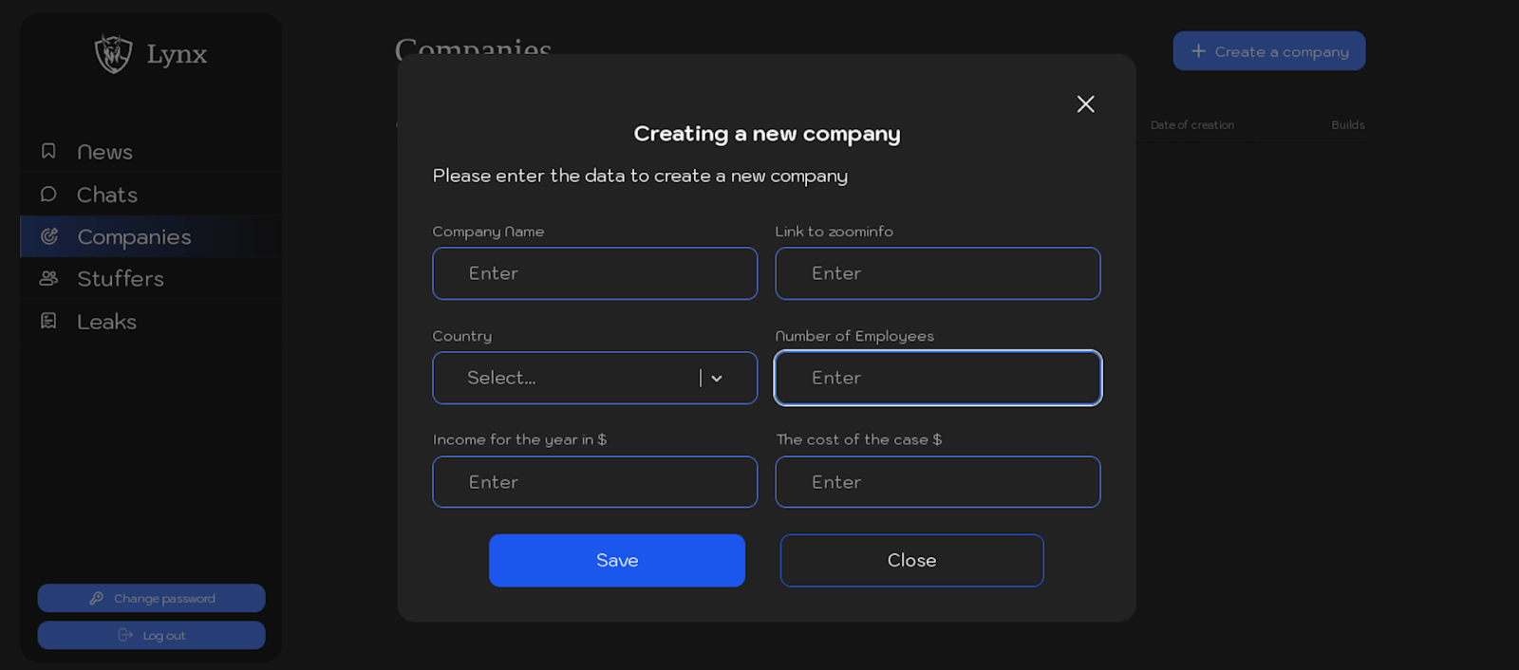Open the Chats section
This screenshot has width=1519, height=670.
(x=151, y=195)
